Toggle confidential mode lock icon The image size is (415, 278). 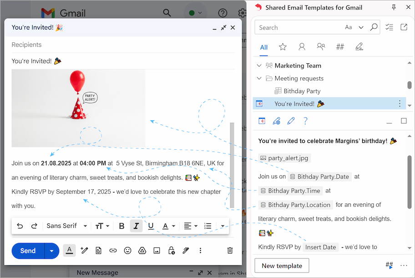click(x=172, y=250)
